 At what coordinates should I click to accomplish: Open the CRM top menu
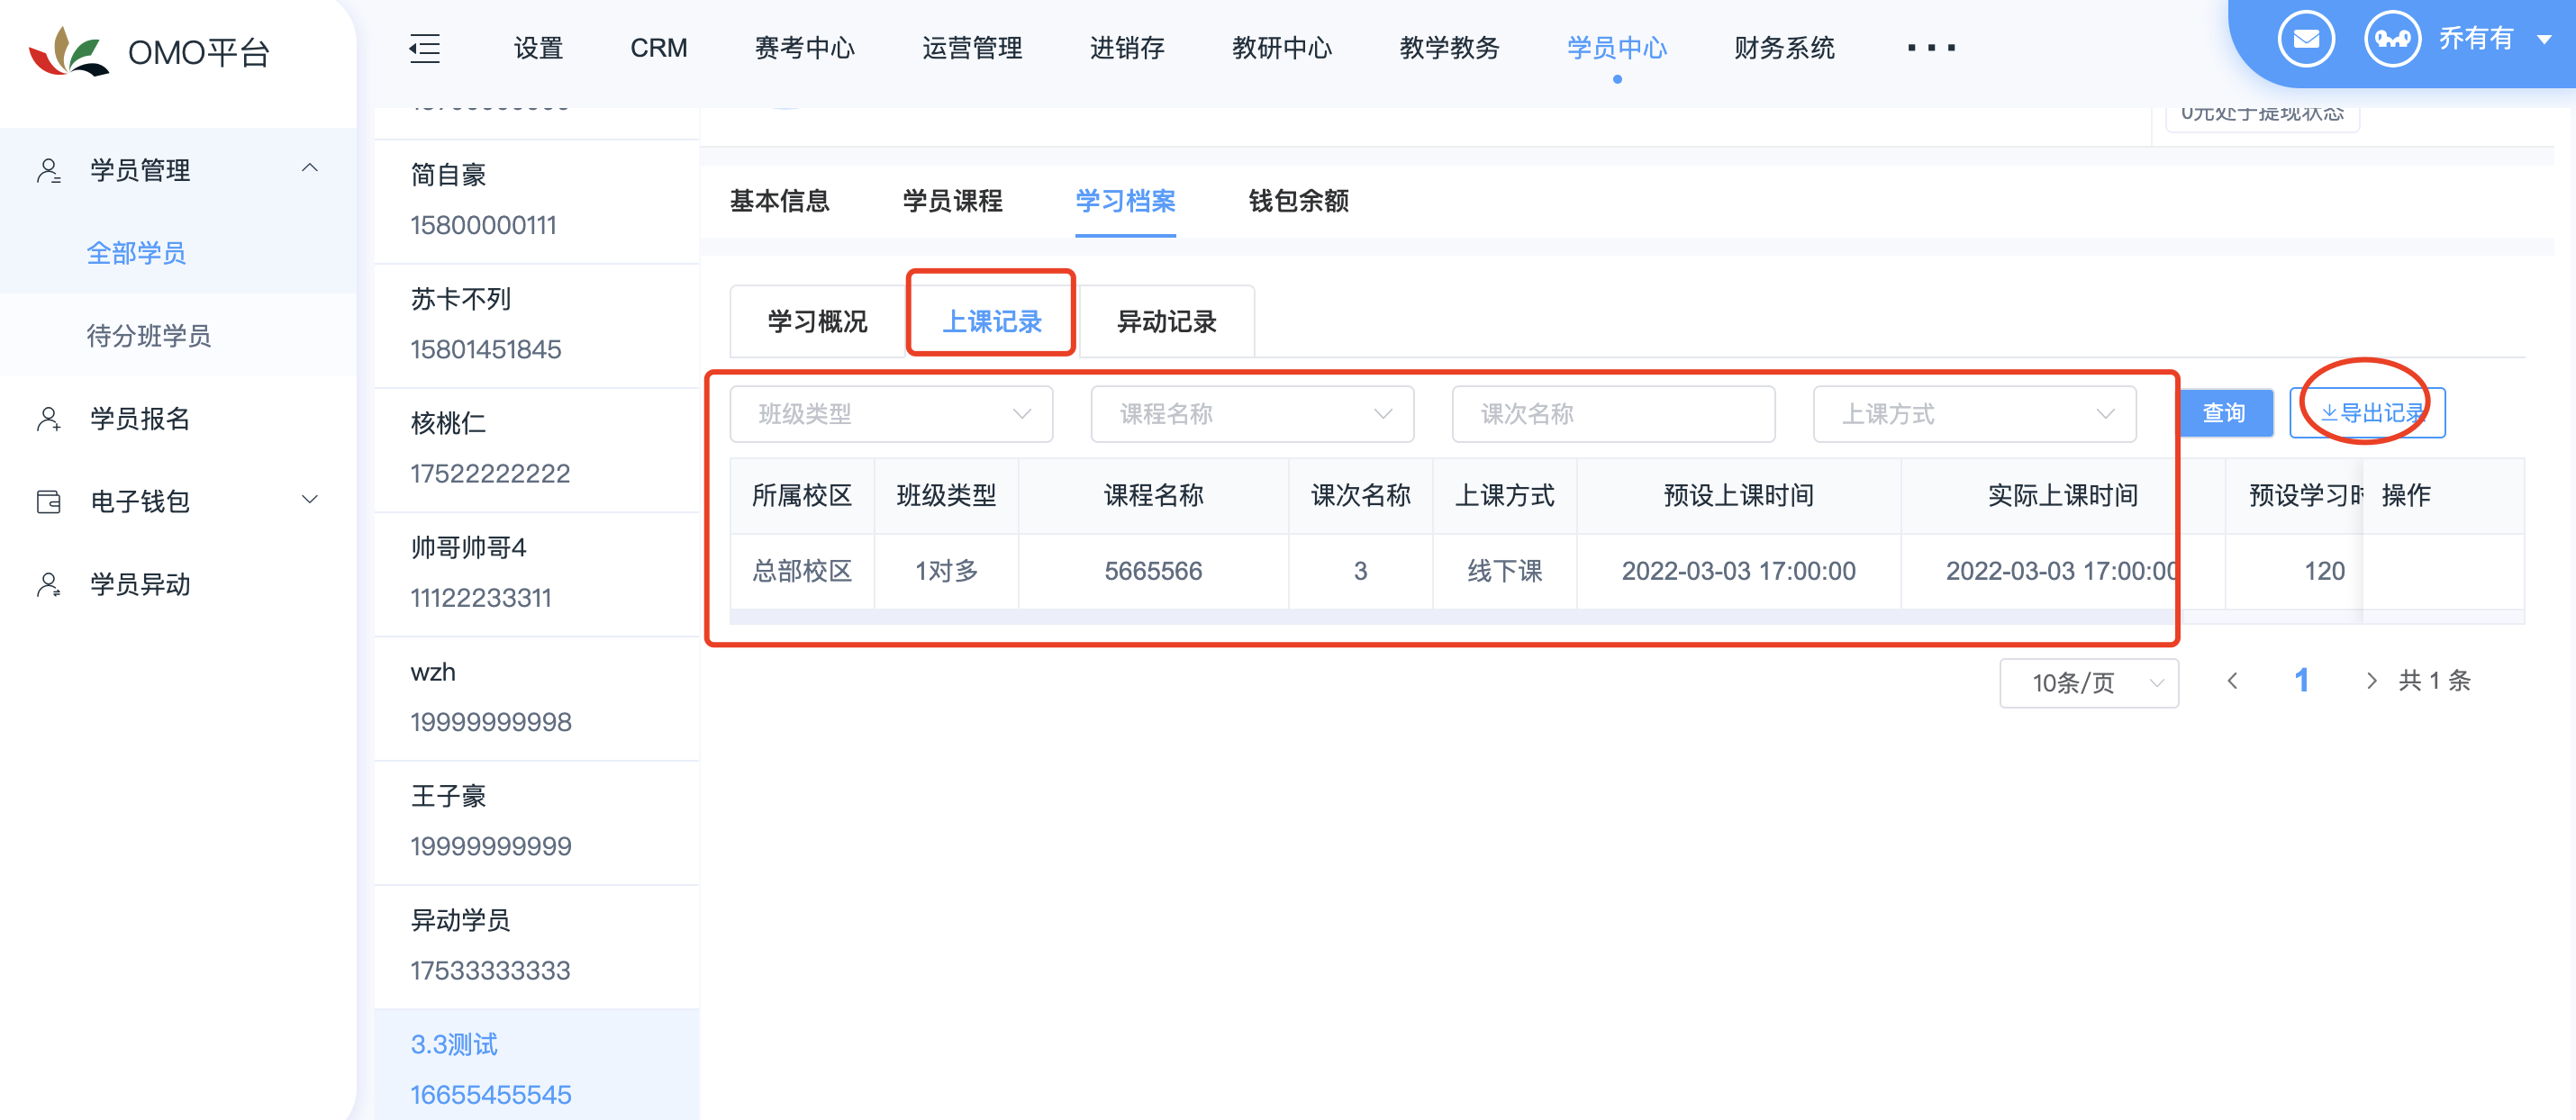[658, 48]
